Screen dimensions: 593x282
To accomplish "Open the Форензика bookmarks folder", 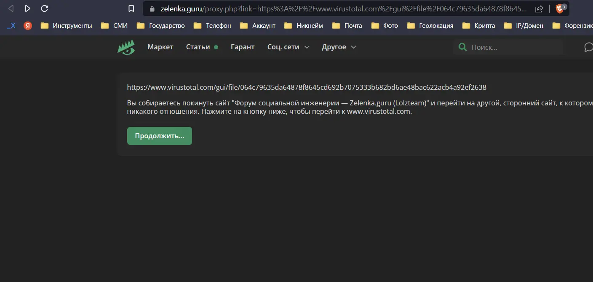I will click(x=572, y=26).
